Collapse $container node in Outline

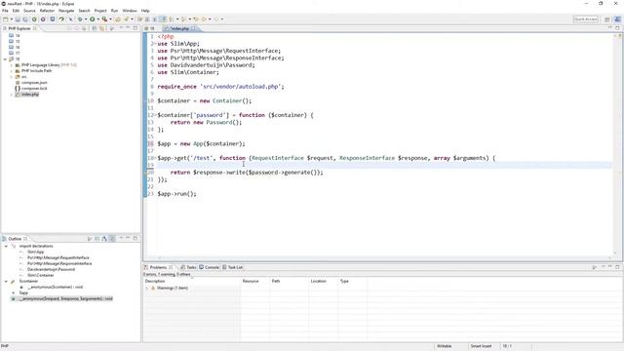click(x=6, y=282)
